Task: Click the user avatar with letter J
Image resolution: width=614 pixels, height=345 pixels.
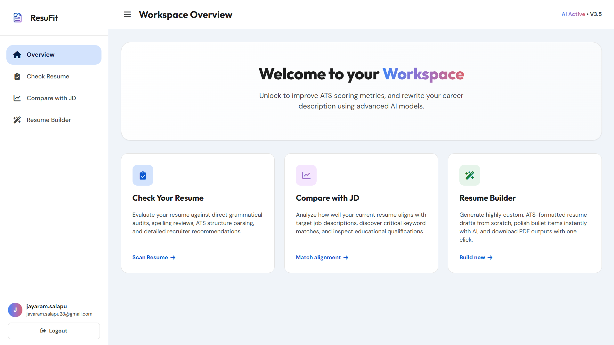Action: [15, 310]
